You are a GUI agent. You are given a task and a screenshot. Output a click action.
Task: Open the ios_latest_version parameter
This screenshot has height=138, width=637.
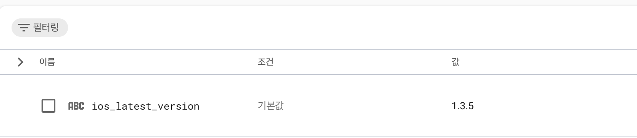(x=145, y=106)
